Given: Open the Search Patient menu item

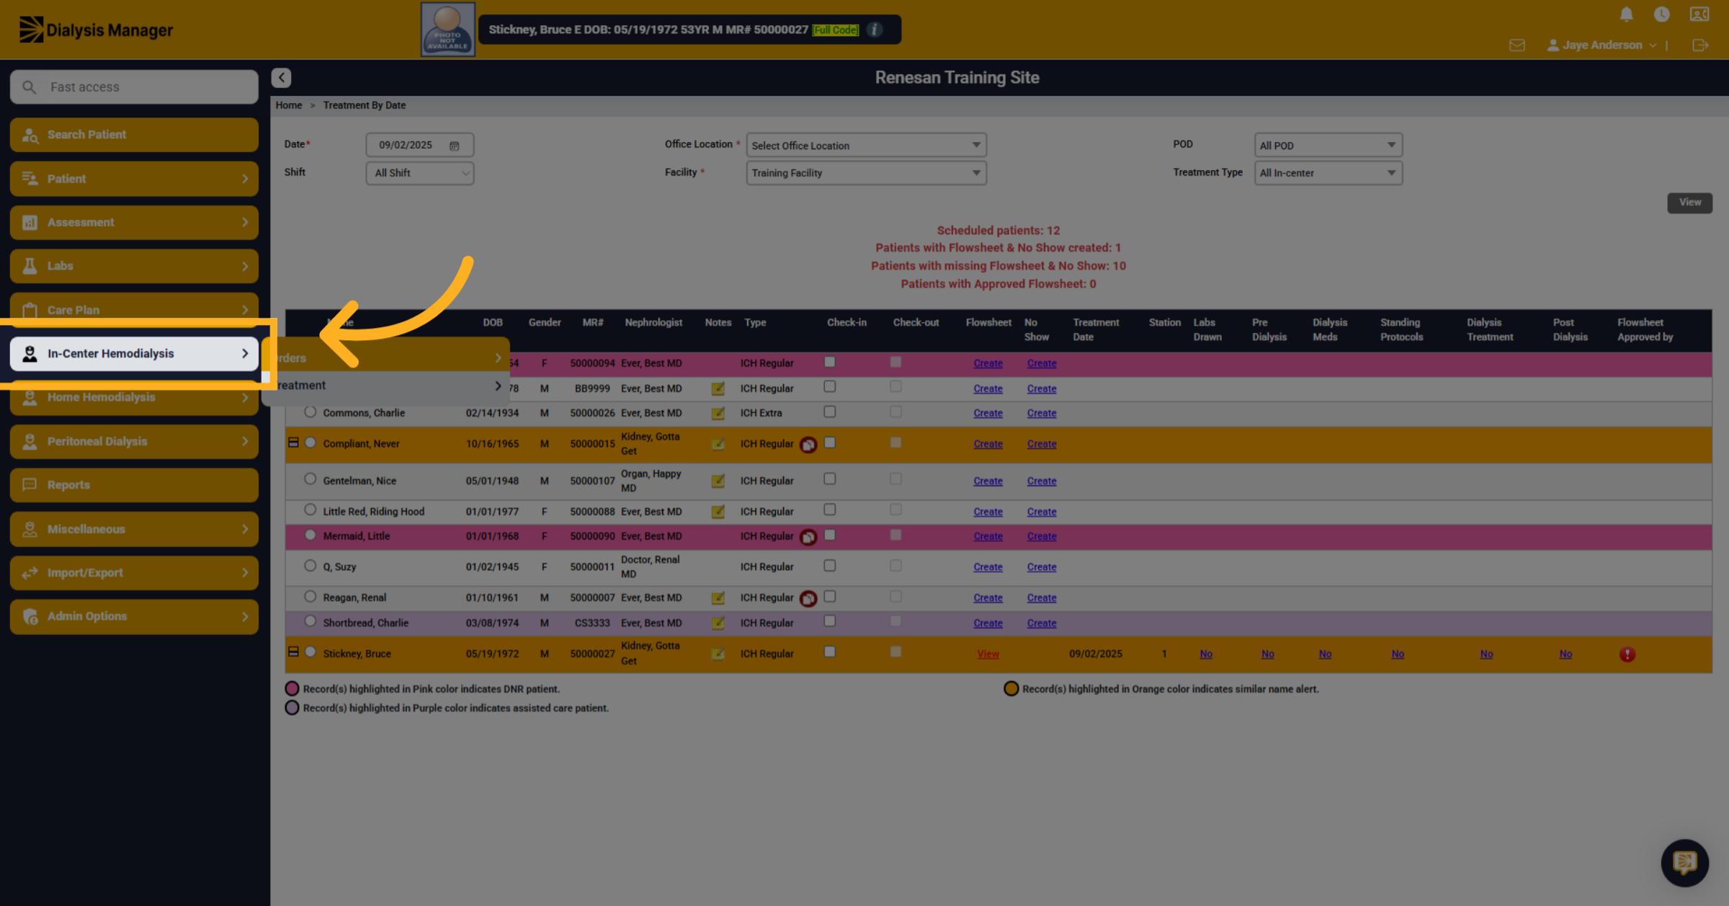Looking at the screenshot, I should 134,135.
